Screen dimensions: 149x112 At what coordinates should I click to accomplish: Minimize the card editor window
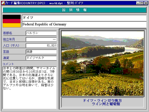click(x=138, y=3)
